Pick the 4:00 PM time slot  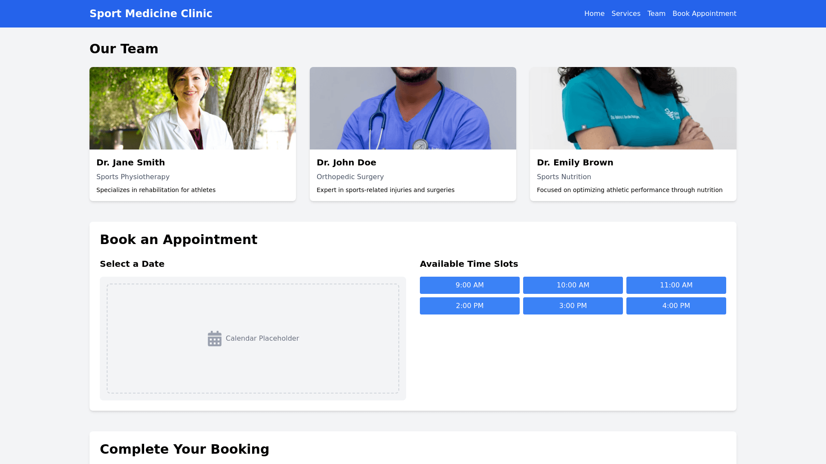[676, 306]
